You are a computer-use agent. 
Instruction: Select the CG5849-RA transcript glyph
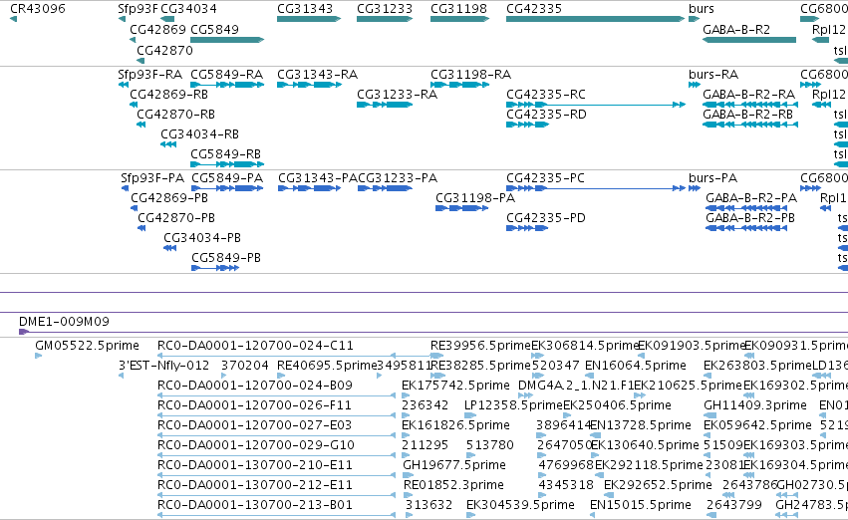227,85
